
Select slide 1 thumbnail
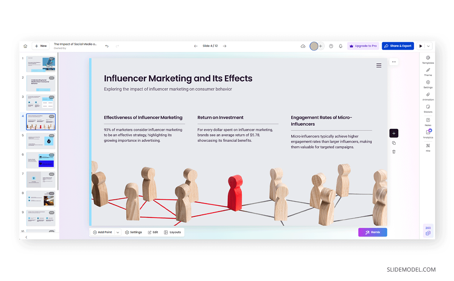(x=41, y=64)
